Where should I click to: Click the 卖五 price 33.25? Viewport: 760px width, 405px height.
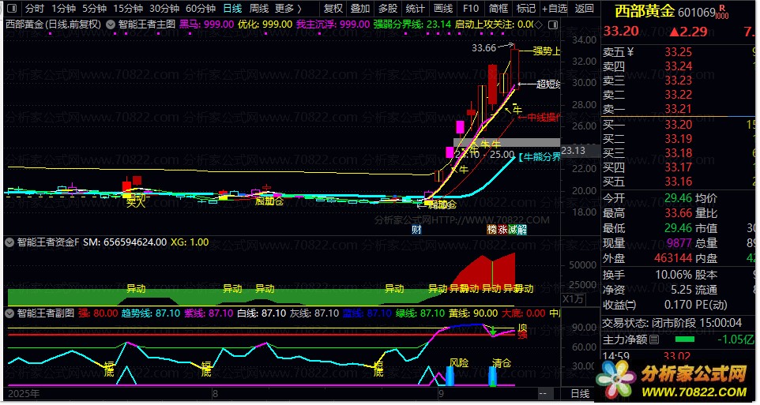(678, 52)
